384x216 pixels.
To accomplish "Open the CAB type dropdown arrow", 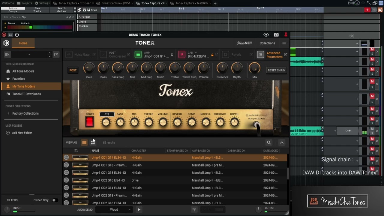I will coord(196,53).
